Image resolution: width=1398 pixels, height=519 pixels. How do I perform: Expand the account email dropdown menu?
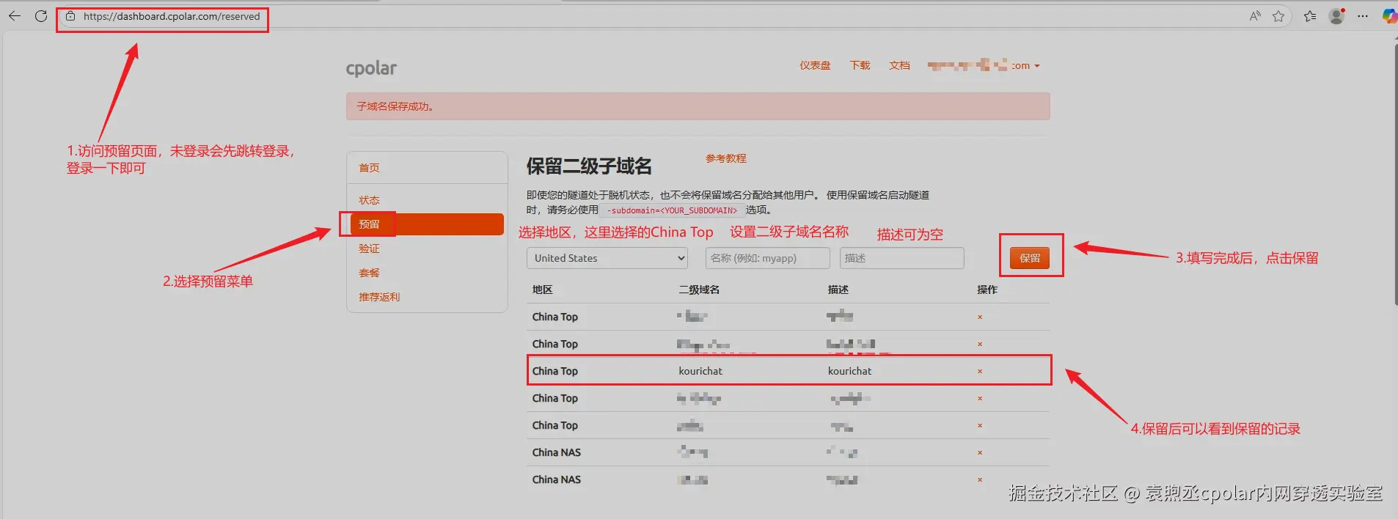984,65
